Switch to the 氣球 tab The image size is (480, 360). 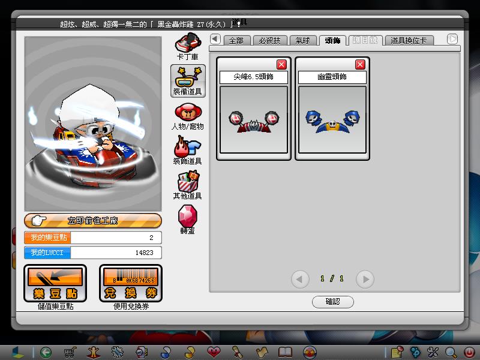pos(303,40)
